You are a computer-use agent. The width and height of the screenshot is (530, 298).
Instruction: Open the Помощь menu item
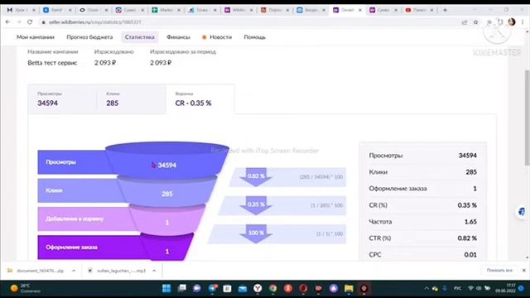[255, 37]
